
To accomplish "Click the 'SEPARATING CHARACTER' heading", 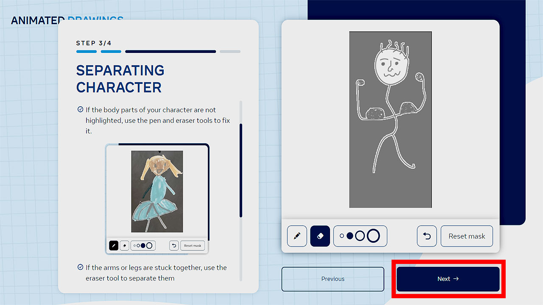I will pyautogui.click(x=120, y=79).
